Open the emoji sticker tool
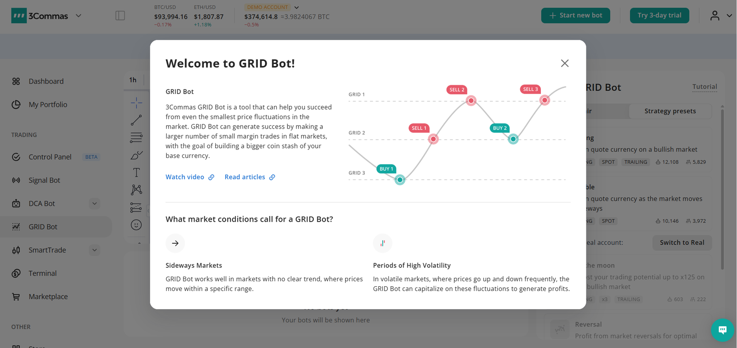 136,225
